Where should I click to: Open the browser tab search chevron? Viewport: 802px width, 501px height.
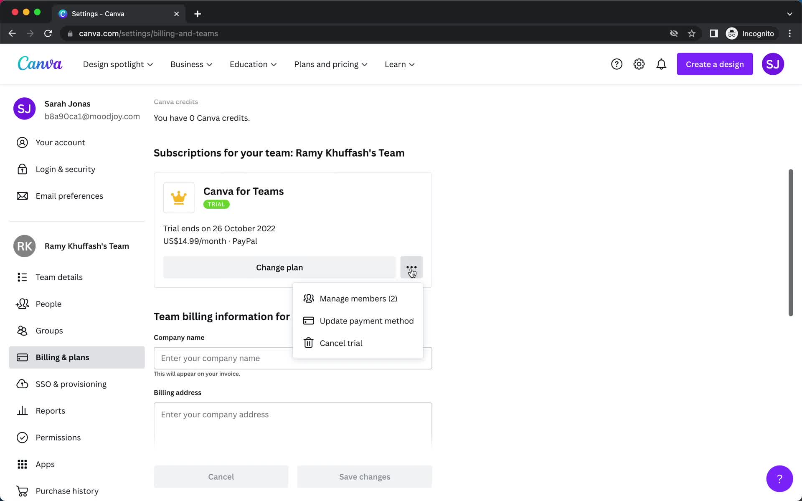[x=789, y=14]
